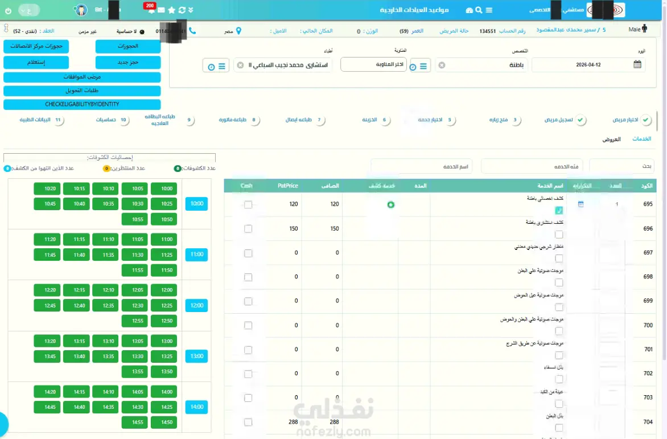Click the مرضى الموافقات button
This screenshot has width=667, height=439.
point(82,77)
